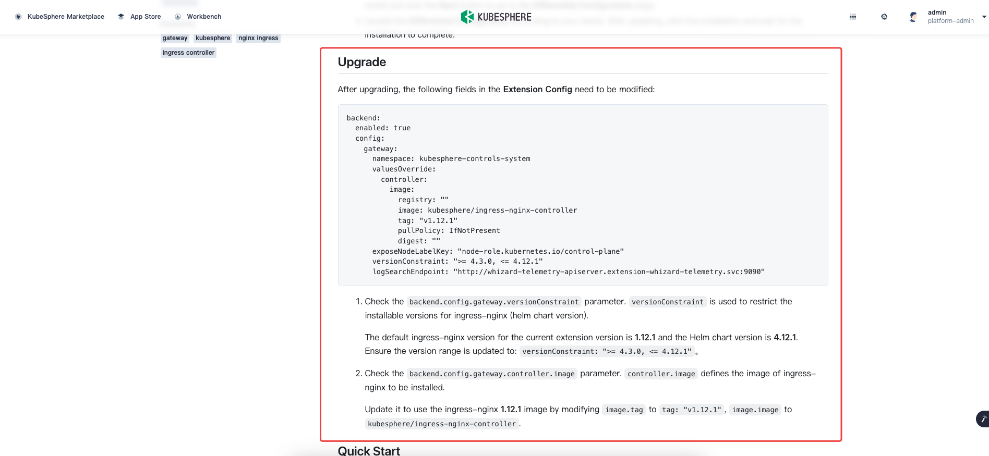Click the 'enabled: true' code line
Screen dimensions: 989x456
pyautogui.click(x=383, y=128)
